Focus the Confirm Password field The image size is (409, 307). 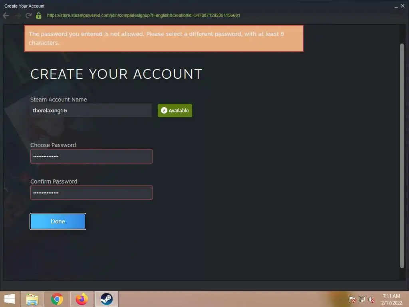click(91, 193)
